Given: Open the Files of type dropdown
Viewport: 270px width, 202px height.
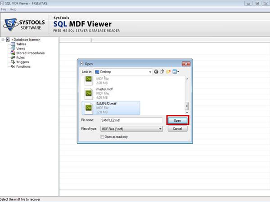Looking at the screenshot, I should click(131, 129).
